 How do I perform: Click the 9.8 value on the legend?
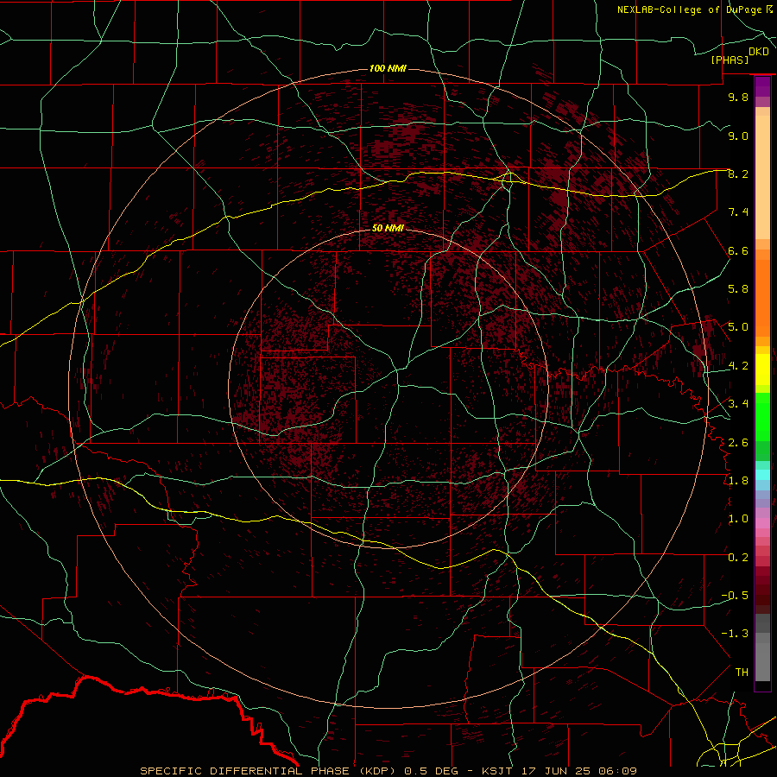738,97
